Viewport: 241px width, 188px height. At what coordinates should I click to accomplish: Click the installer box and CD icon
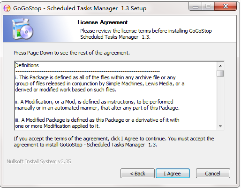click(23, 29)
